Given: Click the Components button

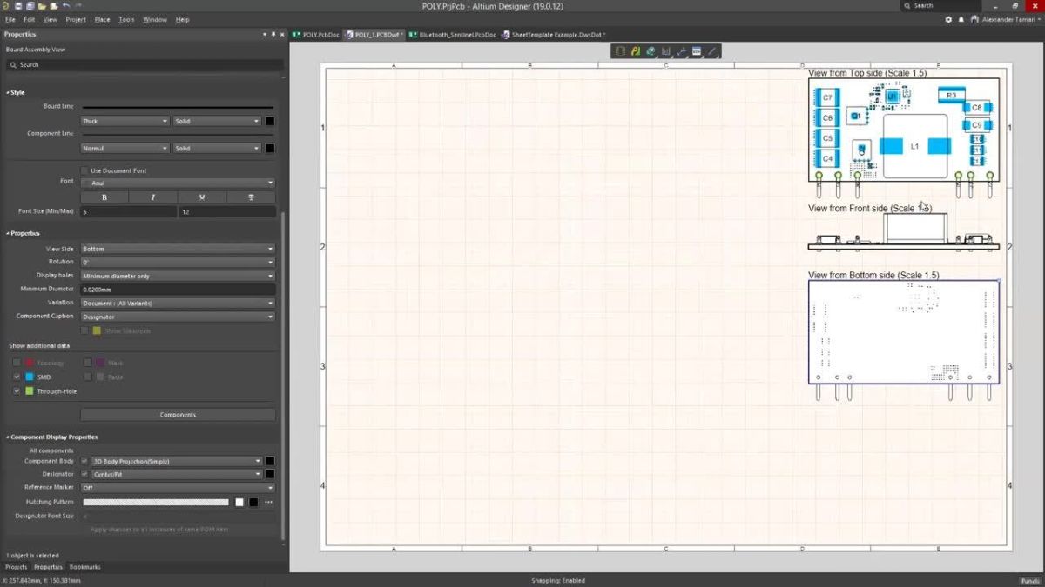Looking at the screenshot, I should pyautogui.click(x=178, y=414).
